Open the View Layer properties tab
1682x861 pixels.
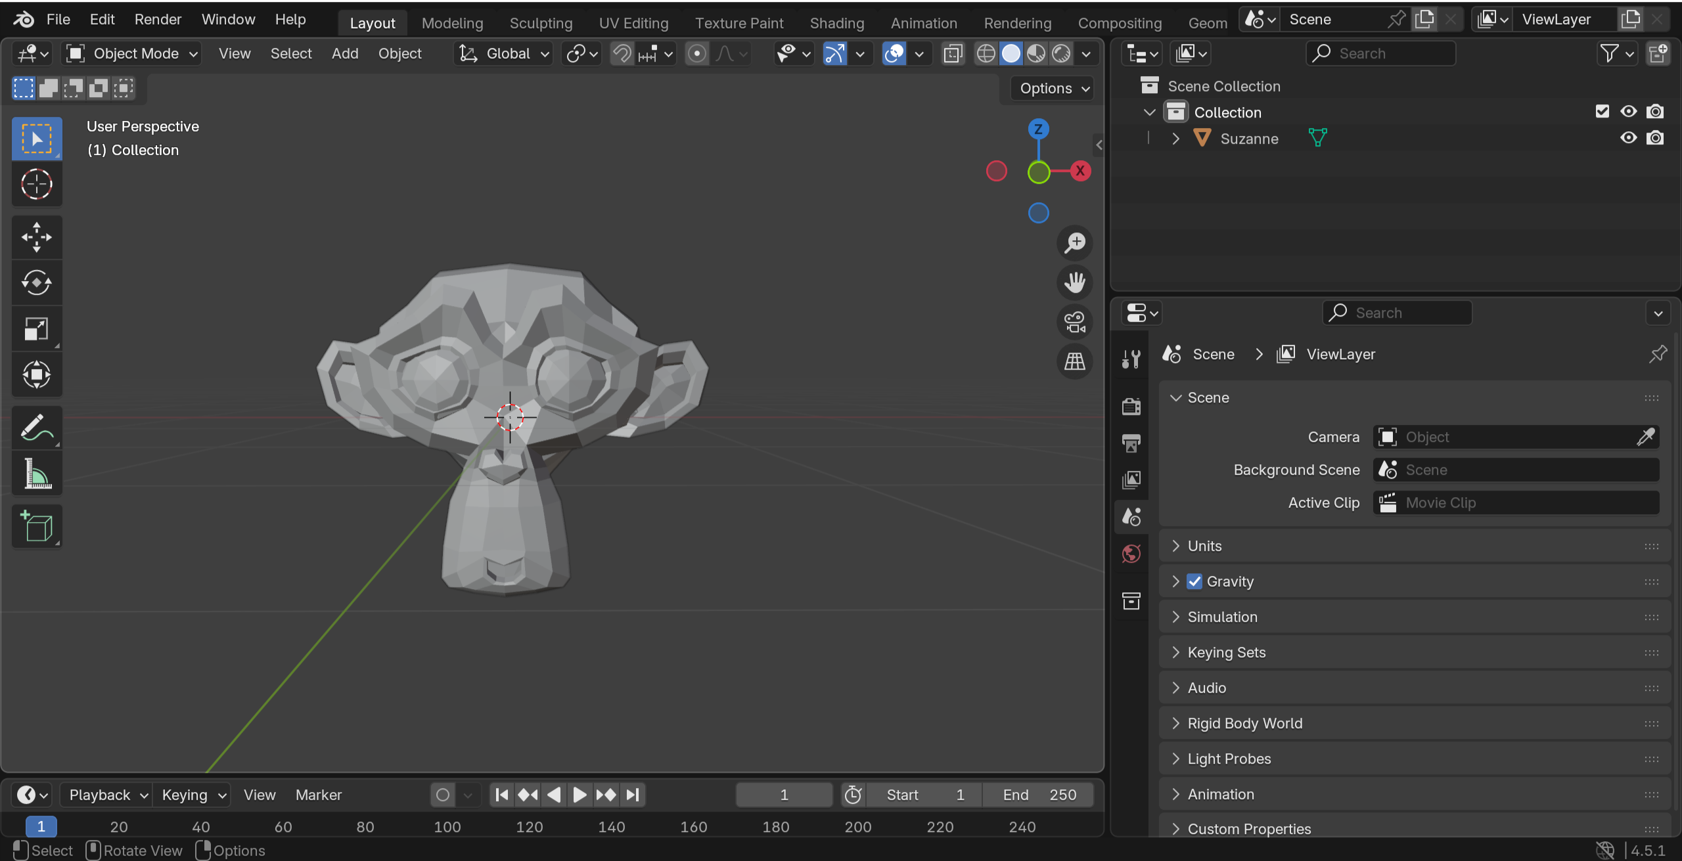pos(1131,479)
